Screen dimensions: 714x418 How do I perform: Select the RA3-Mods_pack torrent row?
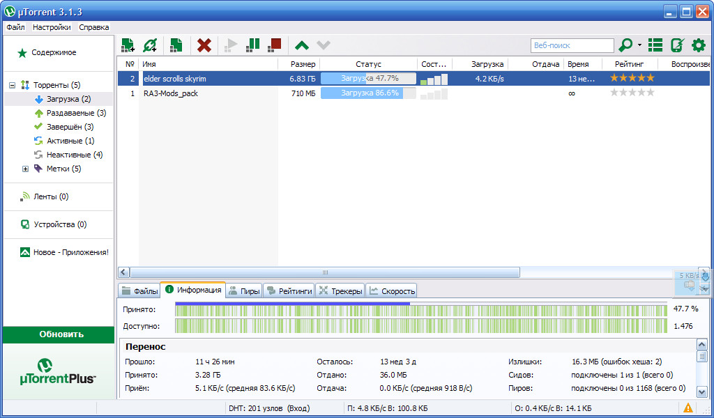(x=413, y=93)
